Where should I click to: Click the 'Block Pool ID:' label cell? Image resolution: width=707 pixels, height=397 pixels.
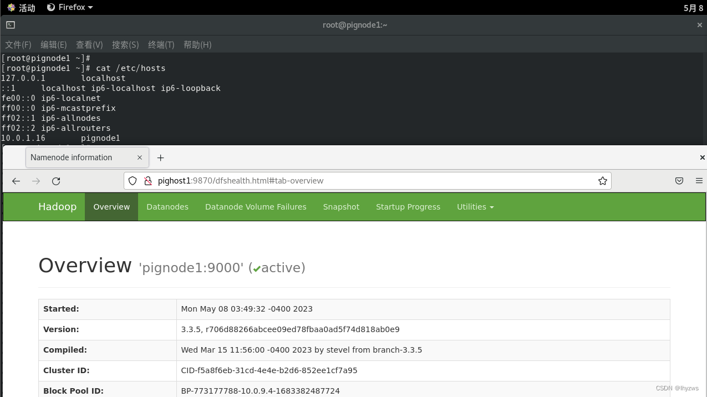108,389
